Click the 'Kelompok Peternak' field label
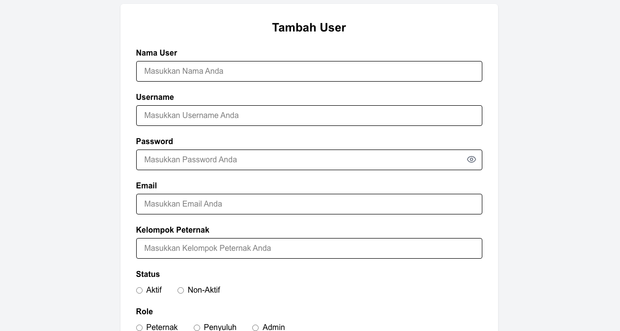The width and height of the screenshot is (620, 331). (173, 230)
